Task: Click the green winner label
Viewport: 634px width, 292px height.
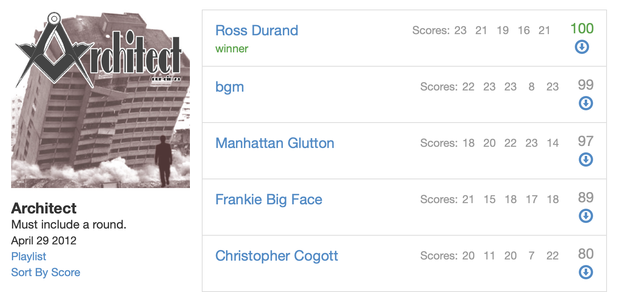Action: pyautogui.click(x=232, y=49)
